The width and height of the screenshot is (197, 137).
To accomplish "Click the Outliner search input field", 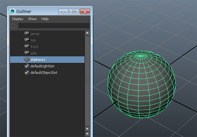I will click(54, 26).
